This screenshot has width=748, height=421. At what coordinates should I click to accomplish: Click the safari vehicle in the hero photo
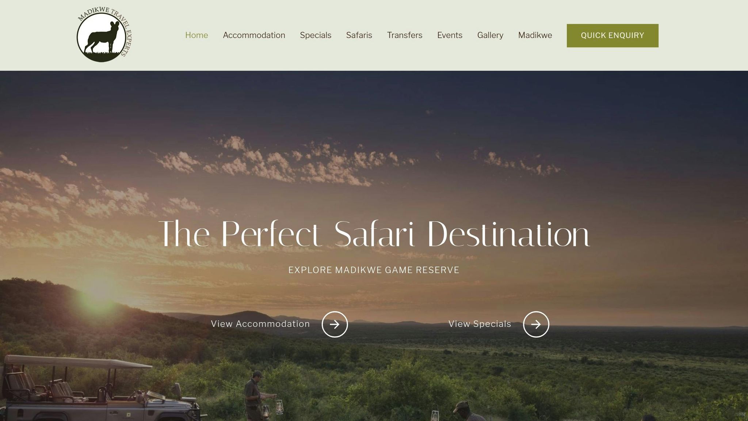[99, 390]
